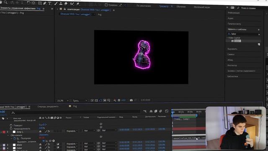Open blending mode dropdown for Glow layer

coord(72,144)
